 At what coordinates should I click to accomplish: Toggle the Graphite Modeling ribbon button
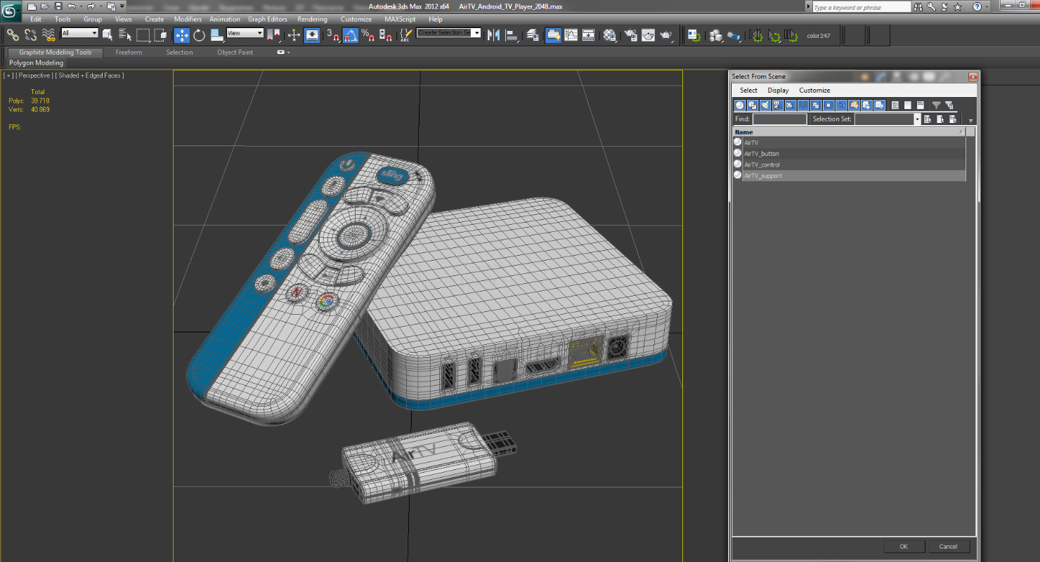click(x=553, y=34)
